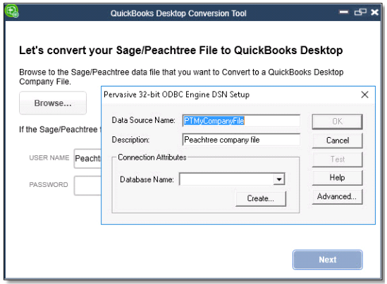
Task: Click the USER NAME input field
Action: pos(87,158)
